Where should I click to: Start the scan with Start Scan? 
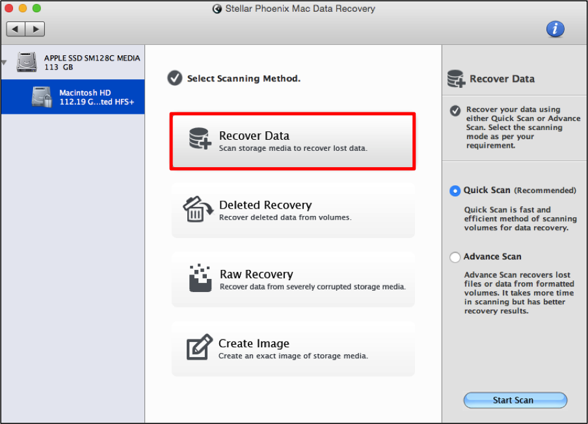(x=515, y=400)
